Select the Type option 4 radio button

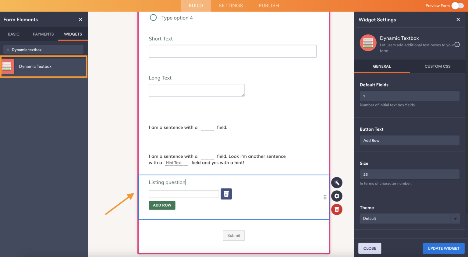(x=153, y=18)
